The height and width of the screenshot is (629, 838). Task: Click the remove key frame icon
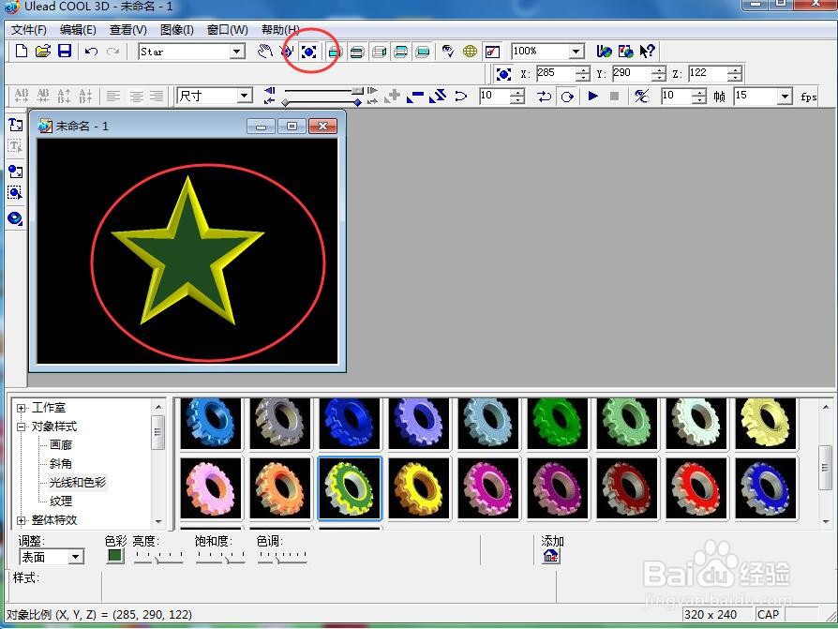click(414, 96)
